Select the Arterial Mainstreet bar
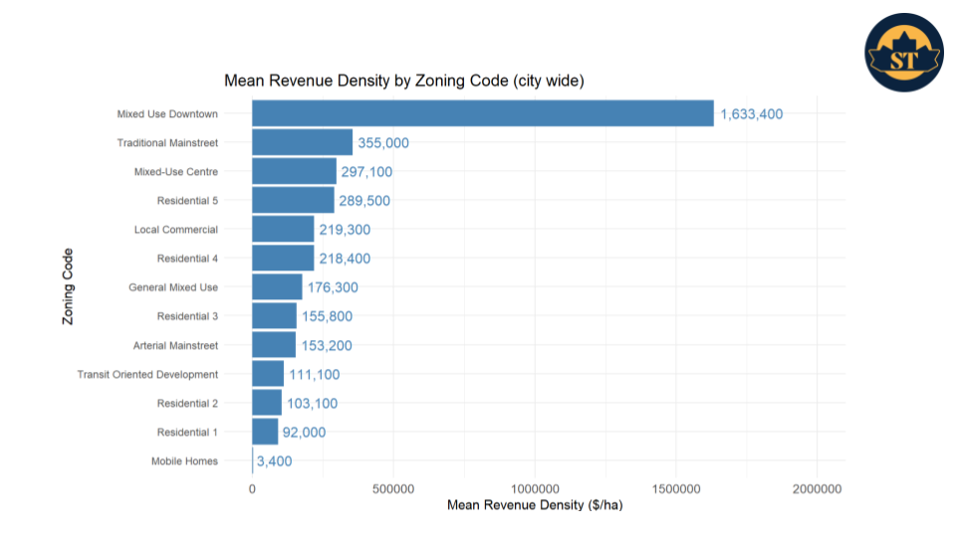This screenshot has width=956, height=537. [274, 345]
